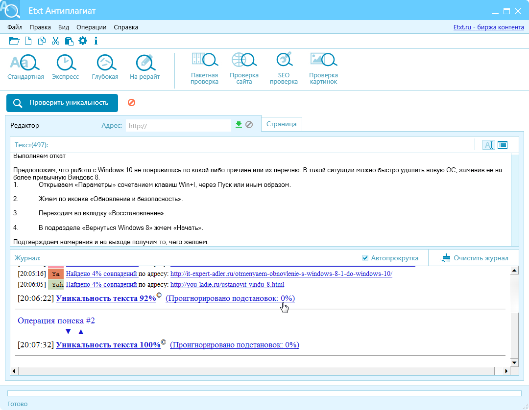Click journal scrollbar down arrow

(x=514, y=363)
